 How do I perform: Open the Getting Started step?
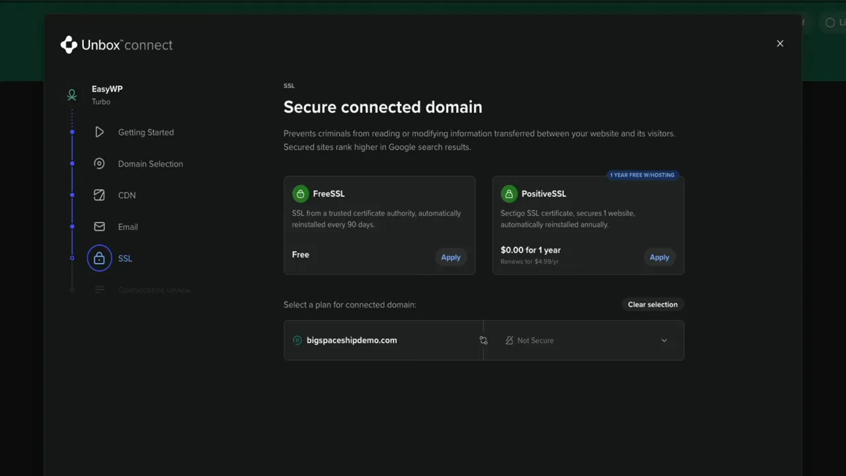tap(146, 132)
